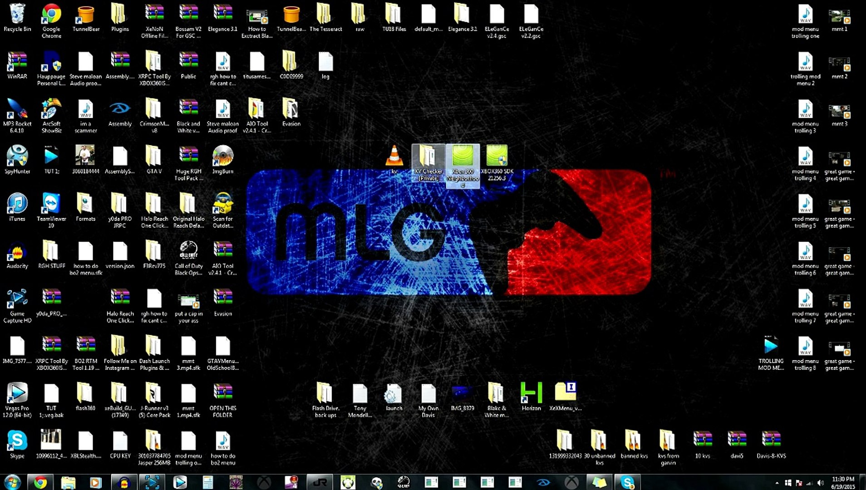Click the taskbar volume speaker icon
The width and height of the screenshot is (866, 490).
click(x=820, y=483)
